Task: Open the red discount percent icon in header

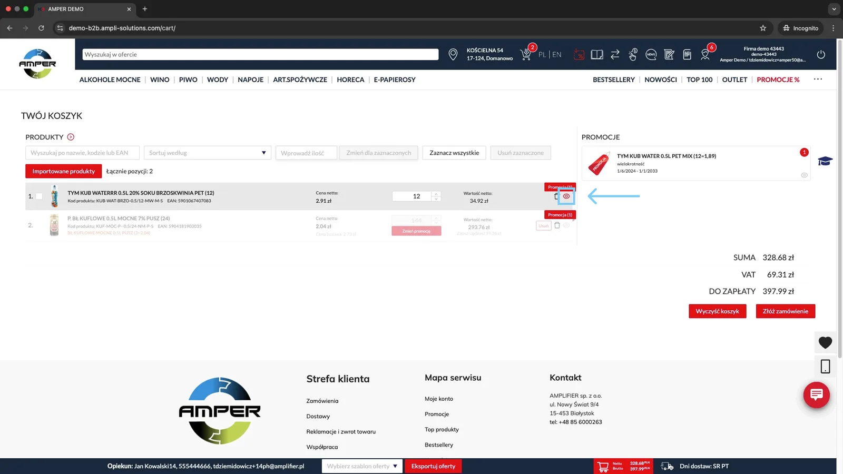Action: (579, 54)
